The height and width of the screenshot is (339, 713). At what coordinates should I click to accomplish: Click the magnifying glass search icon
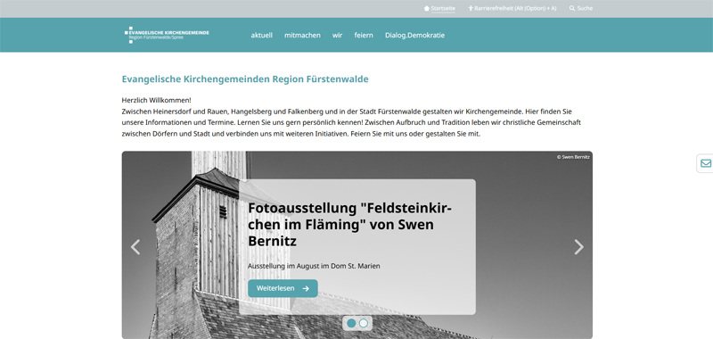point(572,8)
